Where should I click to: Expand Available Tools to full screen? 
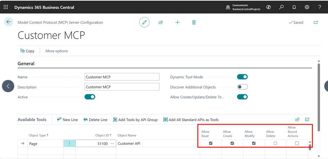pyautogui.click(x=307, y=120)
